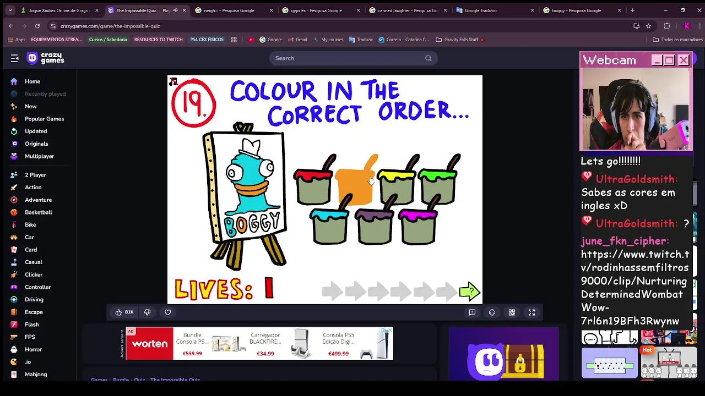Image resolution: width=705 pixels, height=396 pixels.
Task: Click the Basketball category icon
Action: (x=14, y=212)
